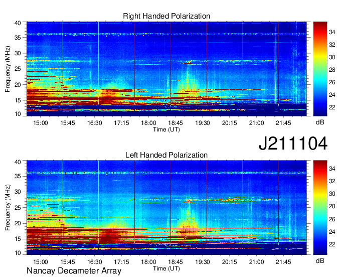Click the 20:15 tick under the Right Handed plot
This screenshot has width=341, height=277.
pyautogui.click(x=230, y=123)
